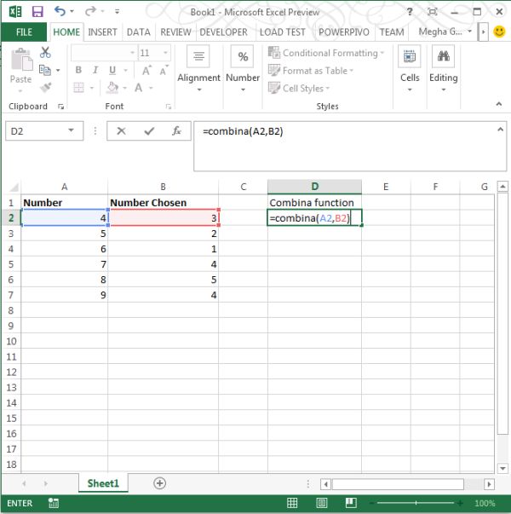Switch to the INSERT tab
The image size is (511, 514).
click(102, 32)
